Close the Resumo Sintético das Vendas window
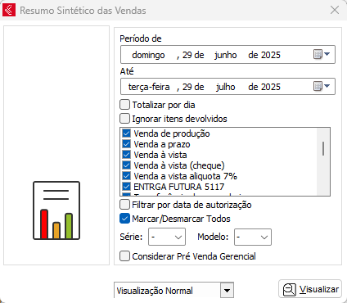Viewport: 347px width, 303px height. [x=335, y=10]
